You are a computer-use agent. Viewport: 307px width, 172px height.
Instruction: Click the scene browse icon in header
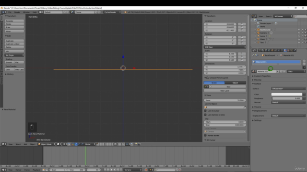[x=72, y=12]
